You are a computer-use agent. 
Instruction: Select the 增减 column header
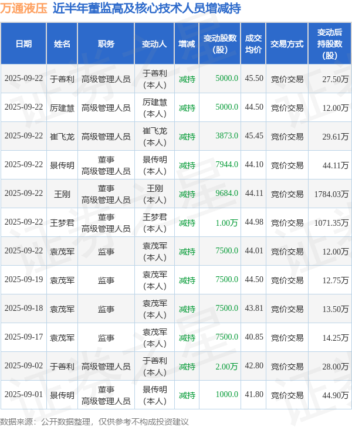click(187, 44)
